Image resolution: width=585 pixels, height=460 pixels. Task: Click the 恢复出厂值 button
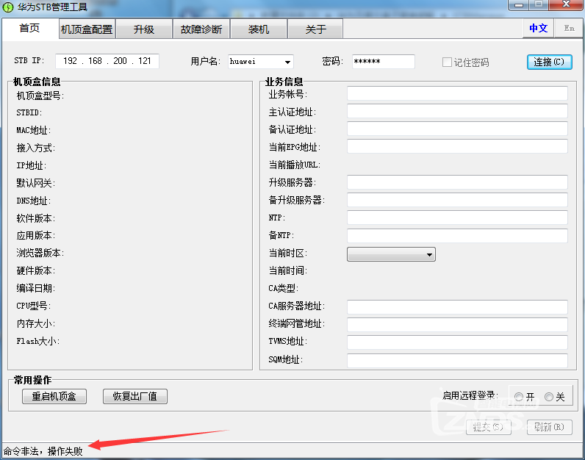tap(134, 396)
